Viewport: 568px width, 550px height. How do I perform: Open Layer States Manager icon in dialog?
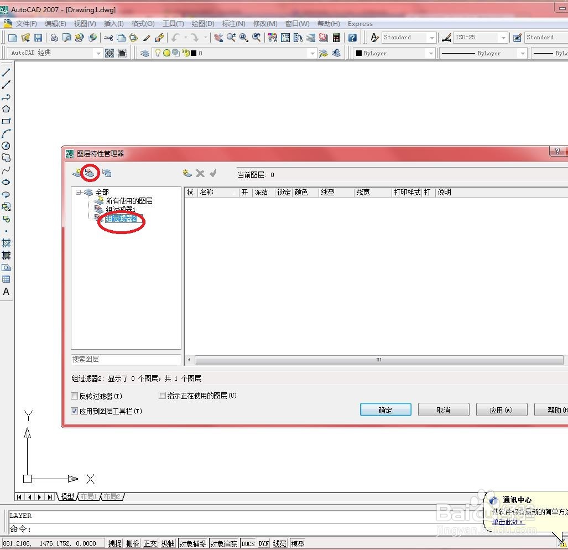[x=107, y=173]
